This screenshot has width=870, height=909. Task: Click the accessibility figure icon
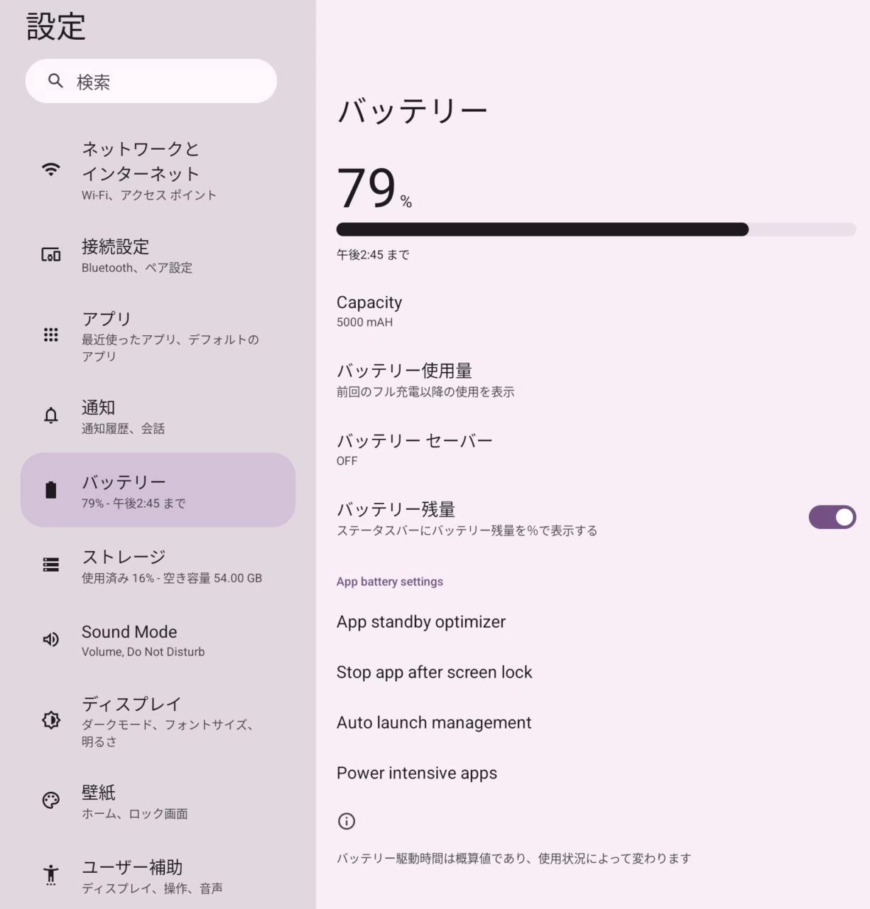pyautogui.click(x=50, y=874)
